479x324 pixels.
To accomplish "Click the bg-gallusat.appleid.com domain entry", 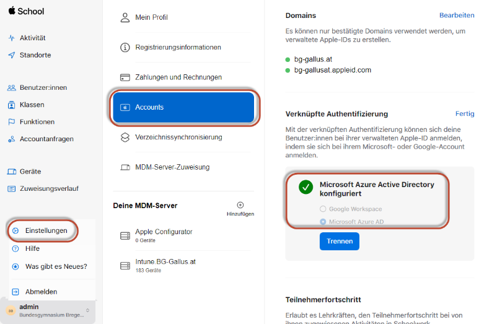I will click(332, 70).
